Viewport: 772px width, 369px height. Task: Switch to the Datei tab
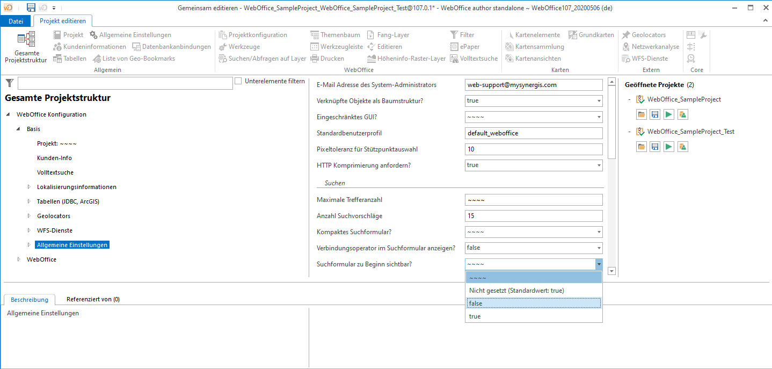pos(16,20)
